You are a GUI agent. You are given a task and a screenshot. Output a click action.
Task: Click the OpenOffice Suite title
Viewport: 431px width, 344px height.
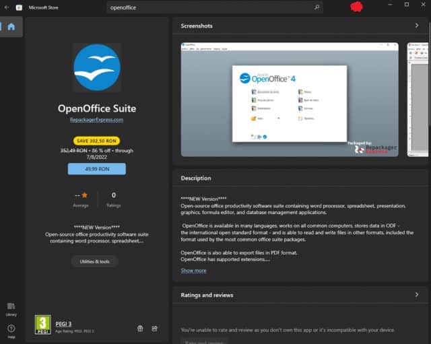(x=97, y=108)
